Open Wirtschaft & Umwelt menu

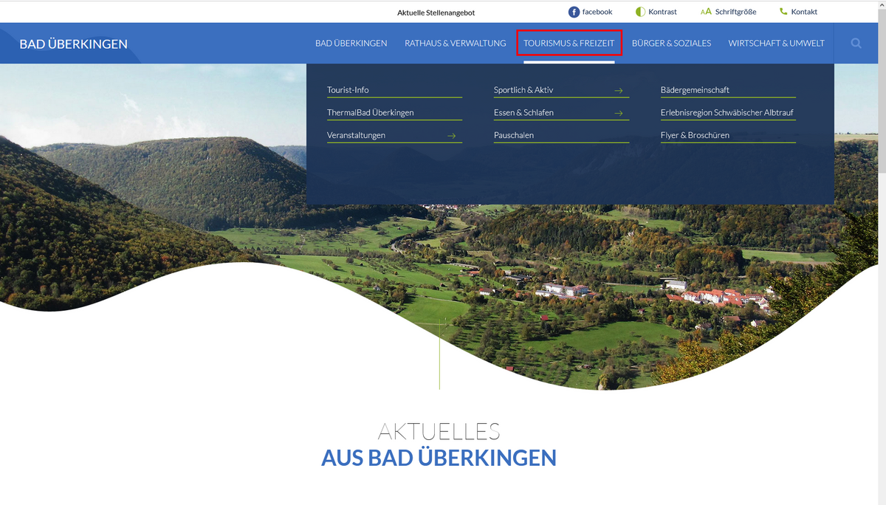click(x=776, y=44)
